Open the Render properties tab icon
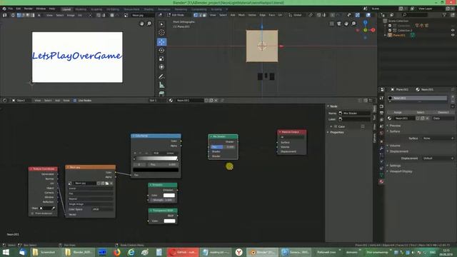The width and height of the screenshot is (457, 257). point(381,106)
